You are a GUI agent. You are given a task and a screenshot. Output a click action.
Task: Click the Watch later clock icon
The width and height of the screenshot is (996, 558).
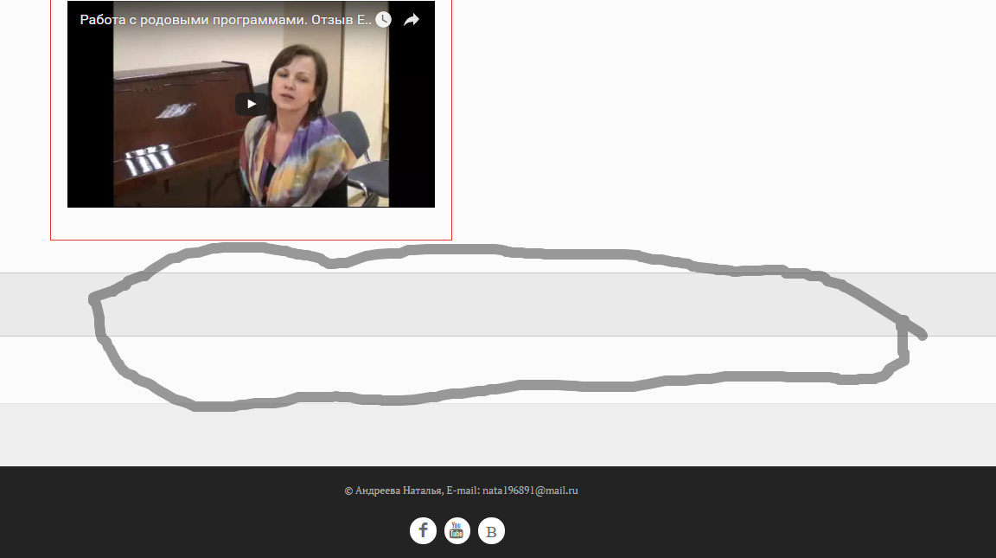383,20
